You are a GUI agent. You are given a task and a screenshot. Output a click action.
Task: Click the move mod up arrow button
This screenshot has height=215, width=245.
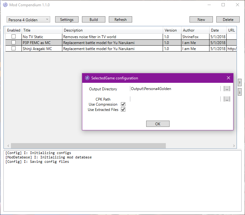(239, 82)
